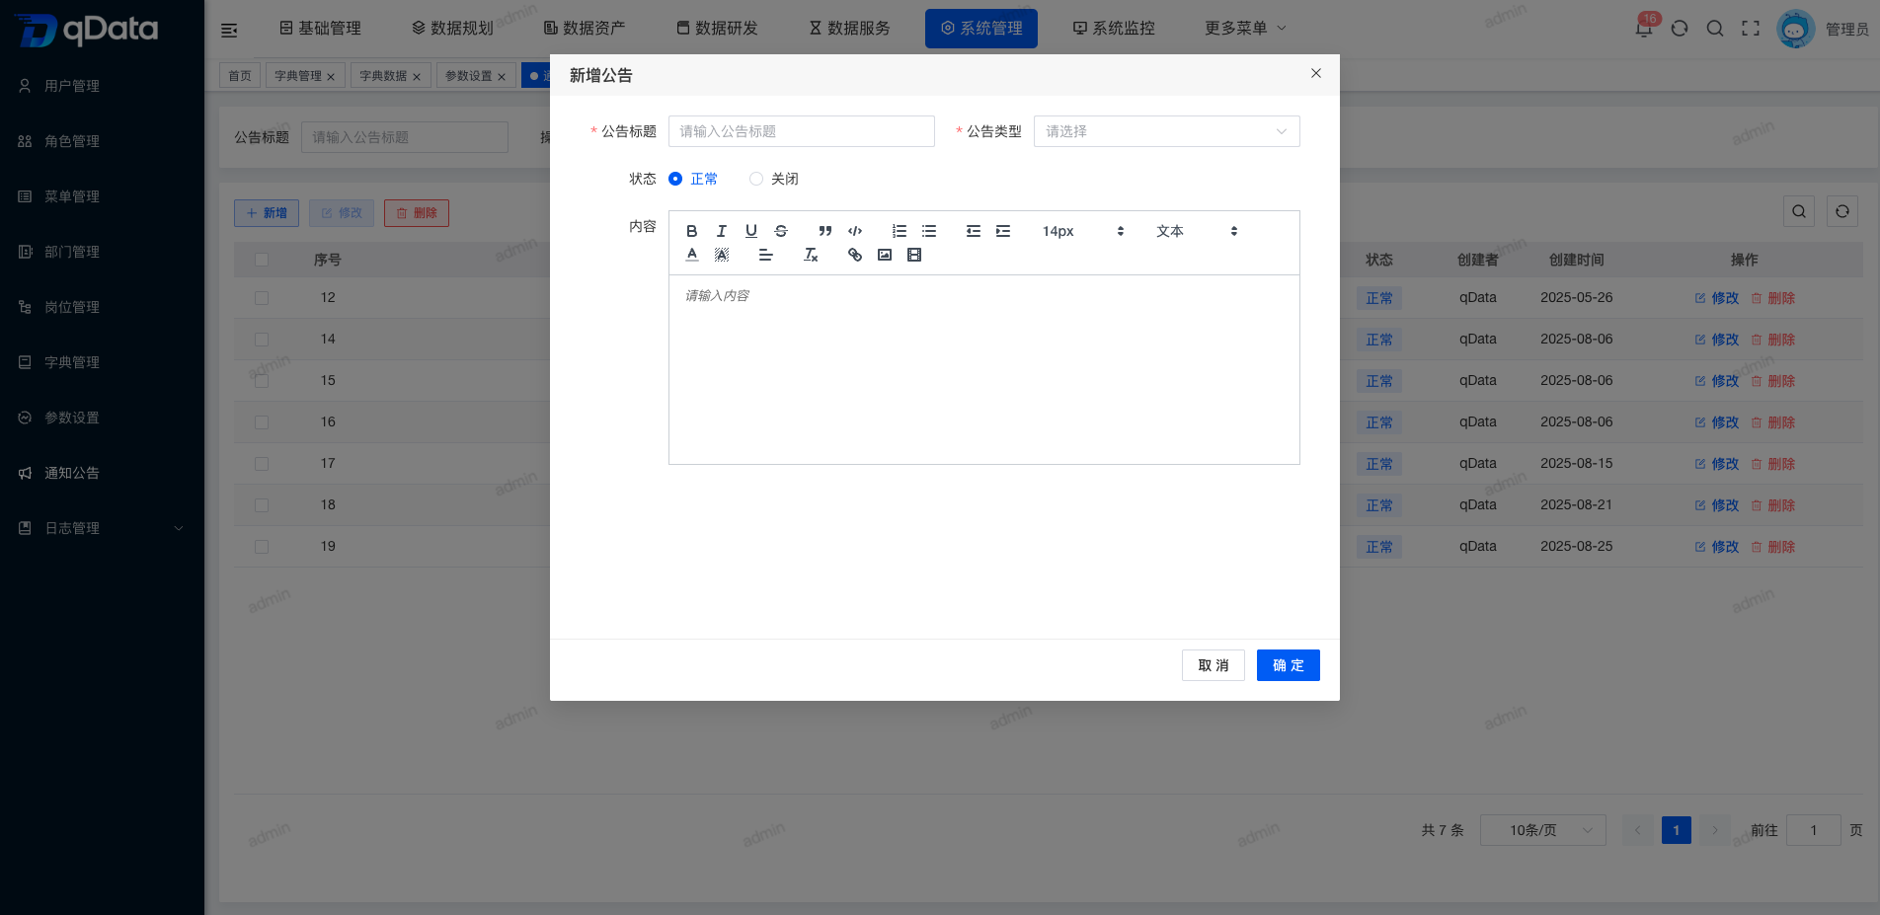Insert a video into the content
The height and width of the screenshot is (915, 1880).
[x=914, y=255]
